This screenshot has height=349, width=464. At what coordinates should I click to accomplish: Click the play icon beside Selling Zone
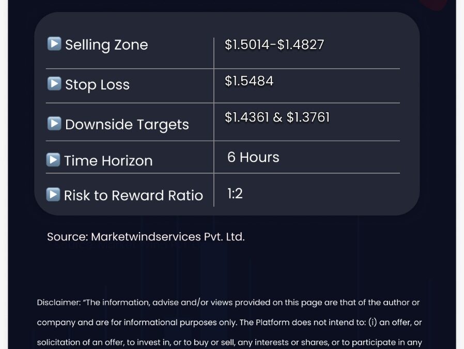click(54, 43)
